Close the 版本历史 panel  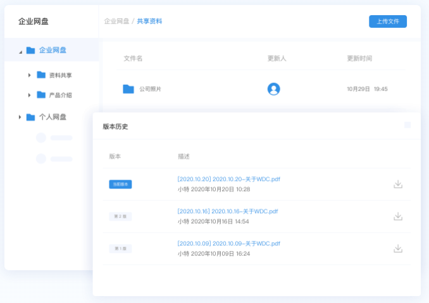tap(407, 125)
